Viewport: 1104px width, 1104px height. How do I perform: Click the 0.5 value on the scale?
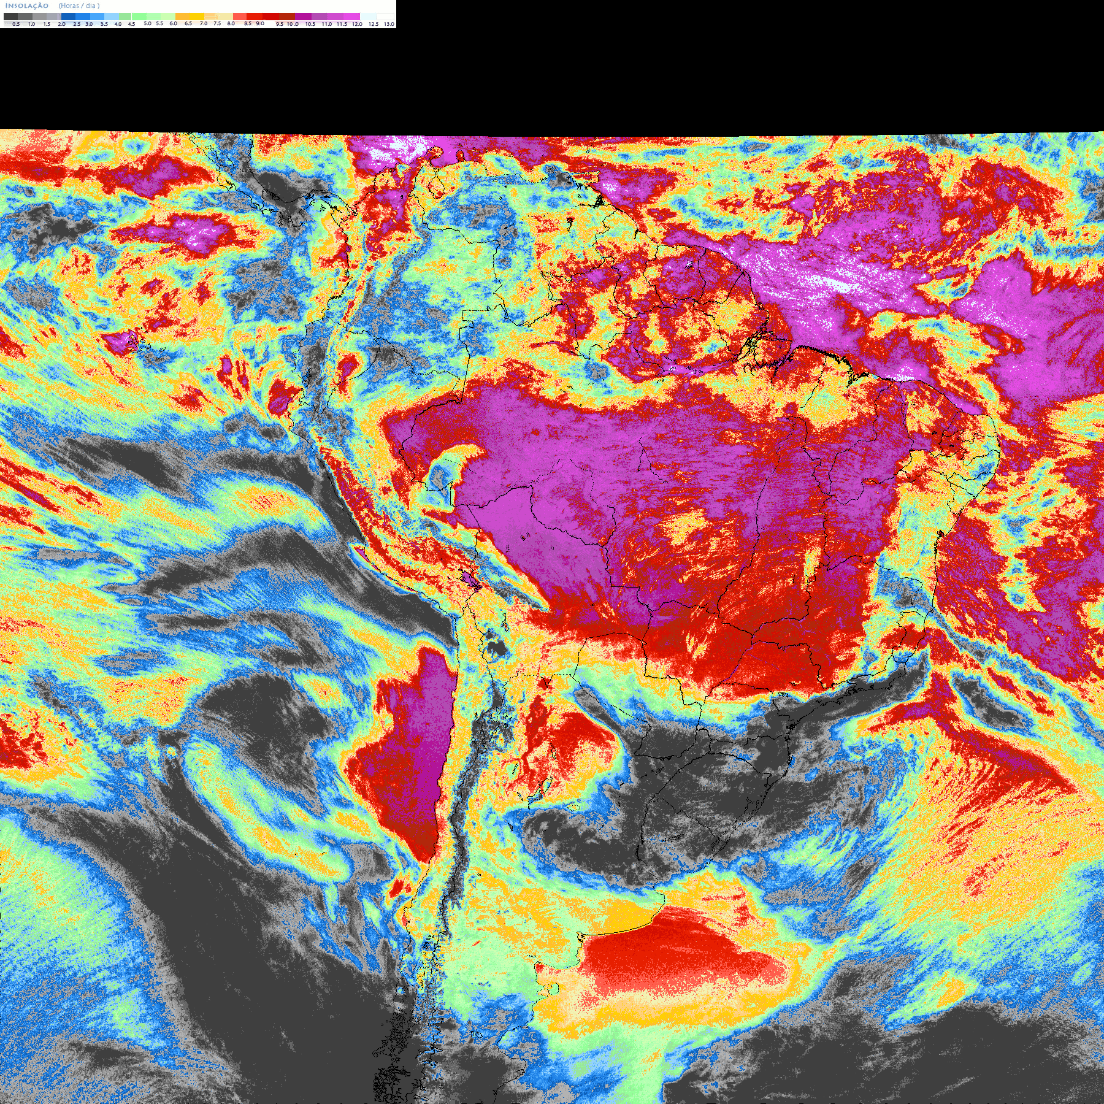pyautogui.click(x=16, y=24)
